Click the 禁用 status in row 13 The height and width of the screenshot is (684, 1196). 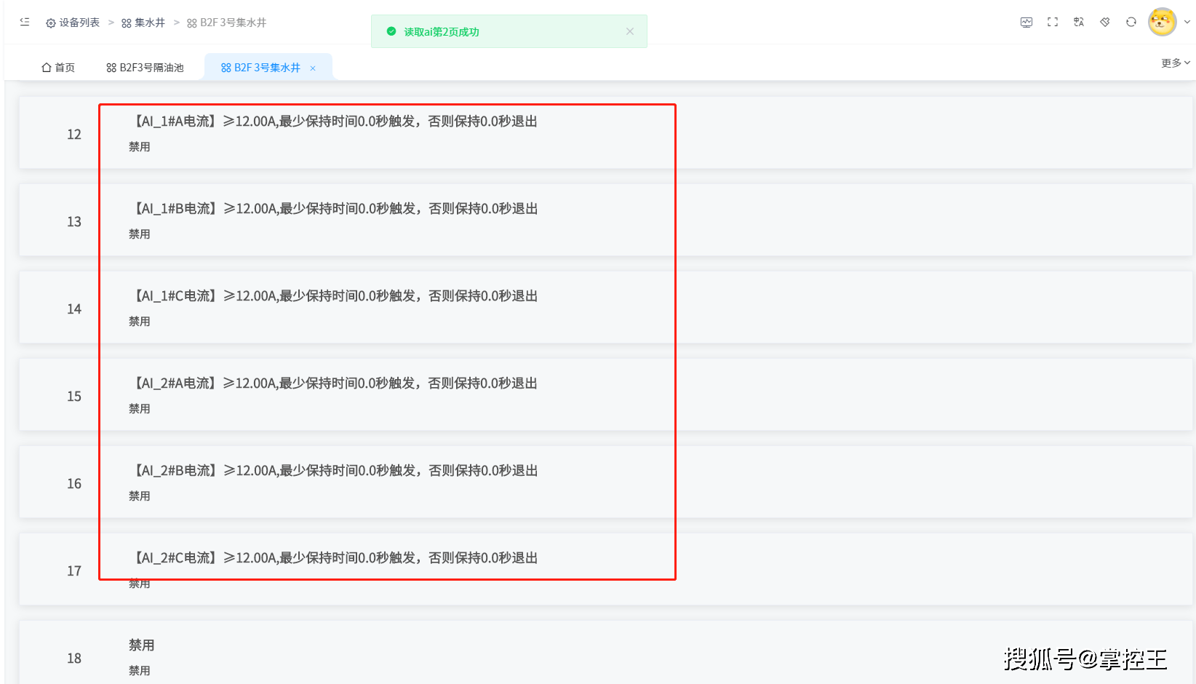(x=140, y=234)
